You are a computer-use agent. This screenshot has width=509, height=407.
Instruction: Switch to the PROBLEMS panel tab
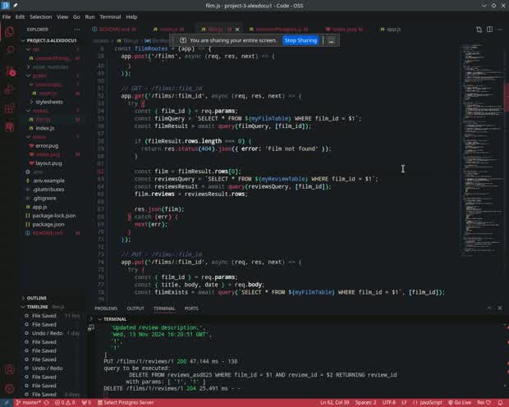pos(106,309)
